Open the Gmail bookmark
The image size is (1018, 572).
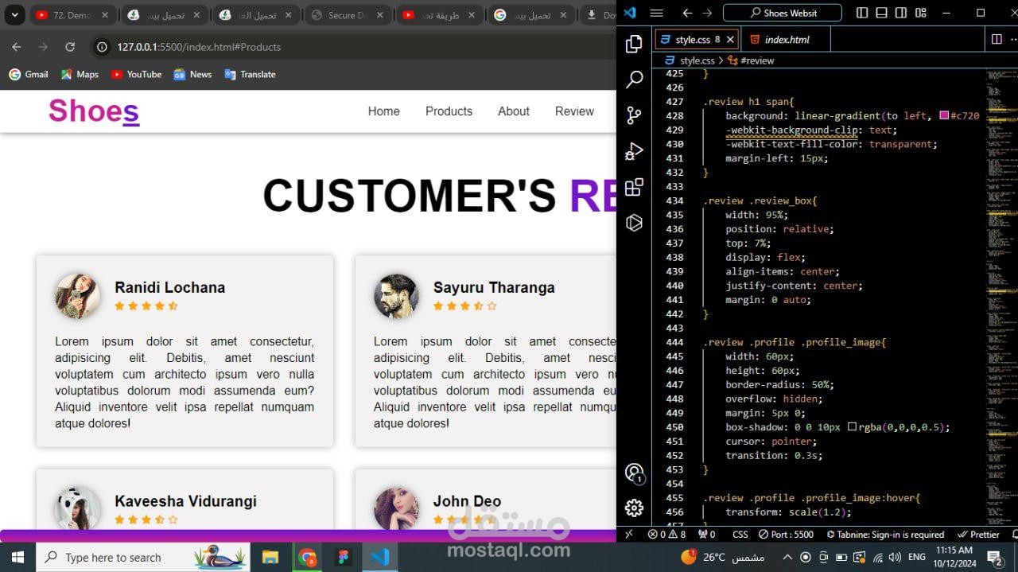click(29, 74)
